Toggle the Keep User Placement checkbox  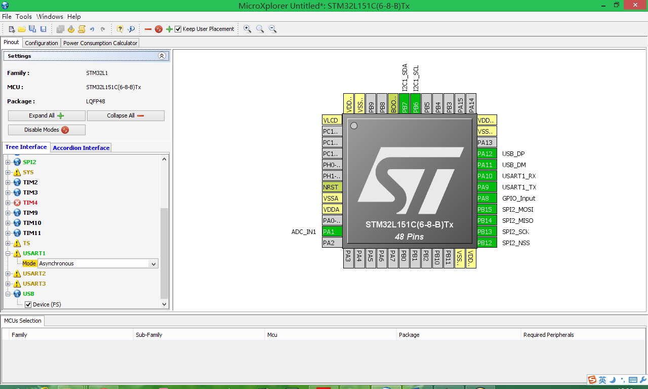[178, 29]
